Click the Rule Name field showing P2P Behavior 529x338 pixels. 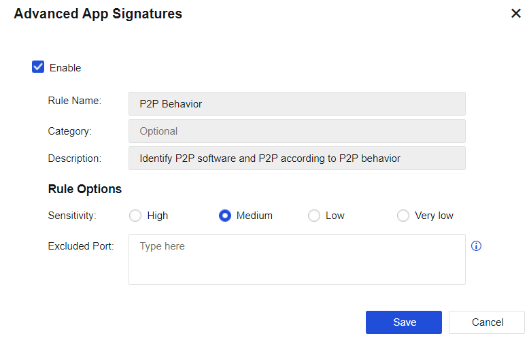pyautogui.click(x=296, y=104)
